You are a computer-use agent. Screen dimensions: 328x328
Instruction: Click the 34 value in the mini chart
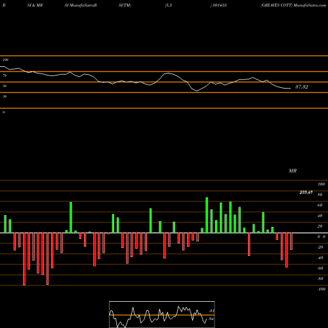tap(211, 319)
